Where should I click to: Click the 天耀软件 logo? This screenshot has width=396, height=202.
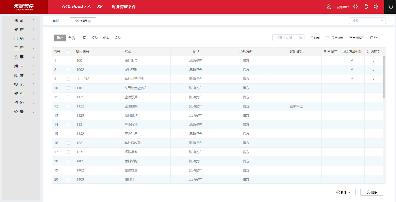point(23,7)
